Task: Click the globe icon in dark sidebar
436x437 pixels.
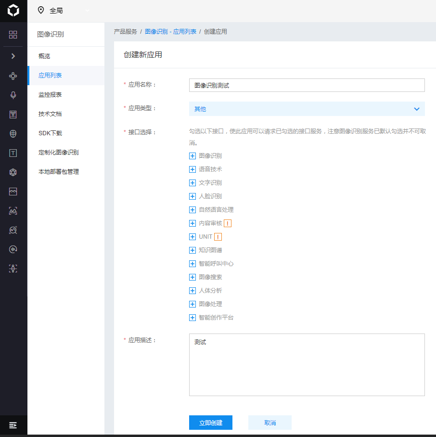Action: (x=13, y=134)
